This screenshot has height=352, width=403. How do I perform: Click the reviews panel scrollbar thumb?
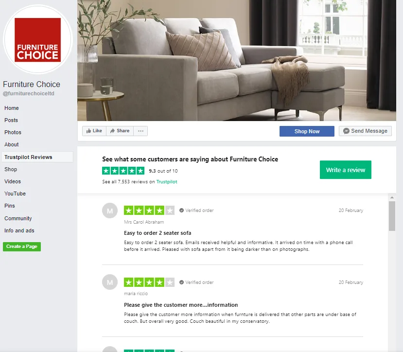[392, 216]
